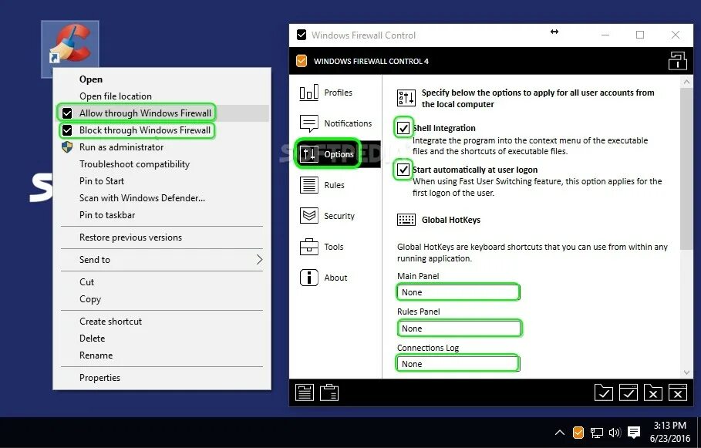Select Allow through Windows Firewall
701x448 pixels.
[162, 113]
